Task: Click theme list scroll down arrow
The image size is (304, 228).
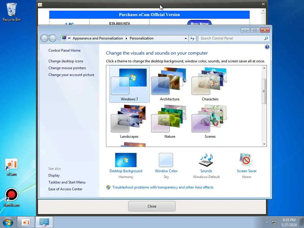Action: pyautogui.click(x=264, y=144)
